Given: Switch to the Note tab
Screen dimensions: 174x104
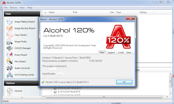Looking at the screenshot, I should [129, 52].
